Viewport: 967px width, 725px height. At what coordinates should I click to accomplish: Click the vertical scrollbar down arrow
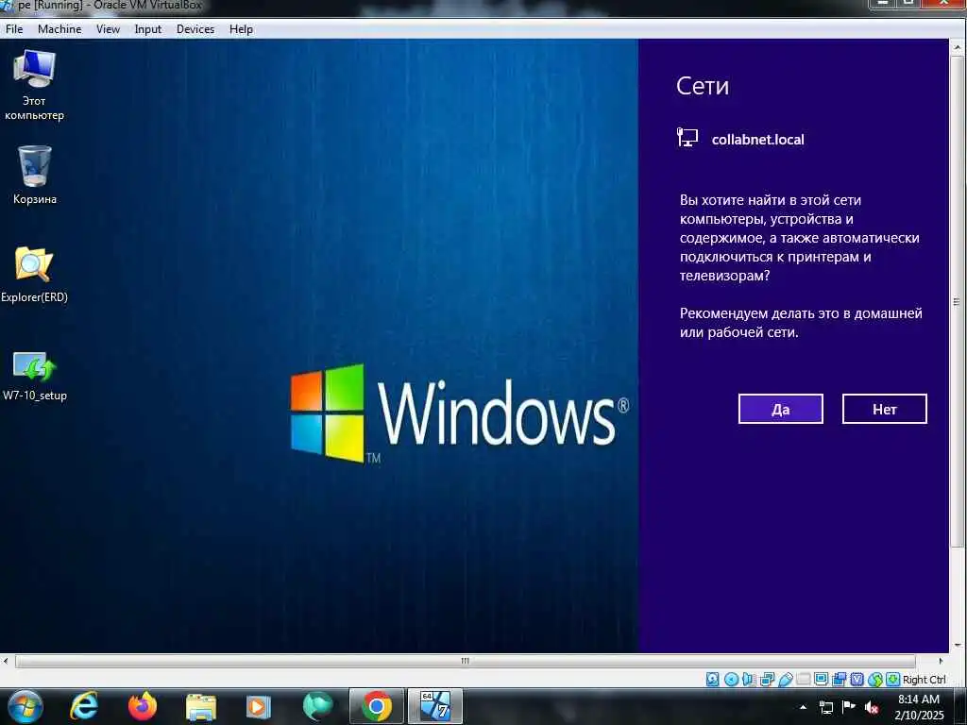[958, 646]
